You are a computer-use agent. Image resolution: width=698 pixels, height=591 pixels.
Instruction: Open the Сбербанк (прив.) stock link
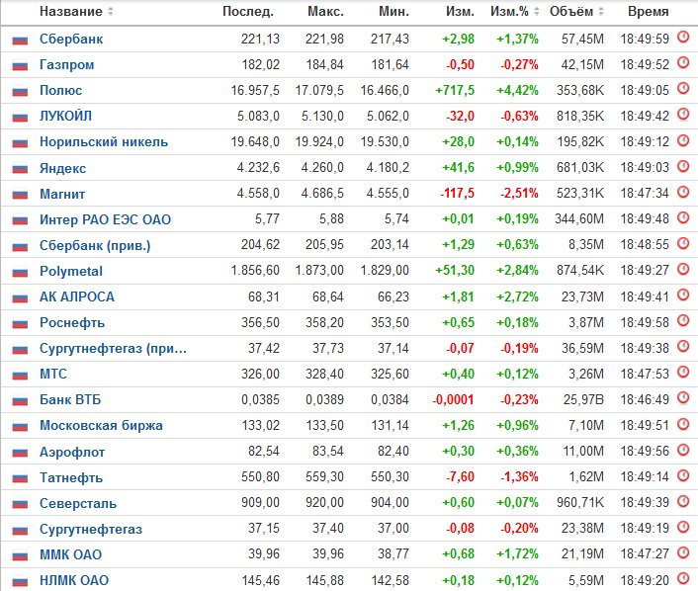point(95,246)
